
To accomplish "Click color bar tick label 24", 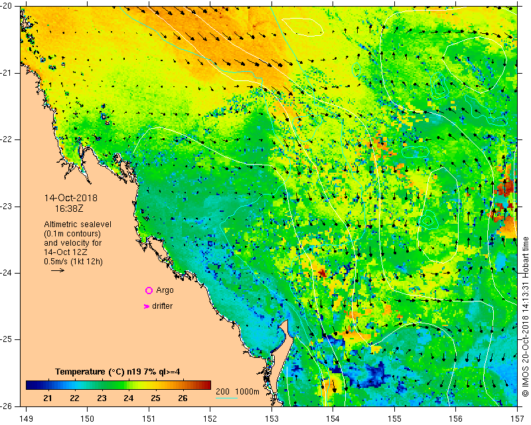I will 129,398.
